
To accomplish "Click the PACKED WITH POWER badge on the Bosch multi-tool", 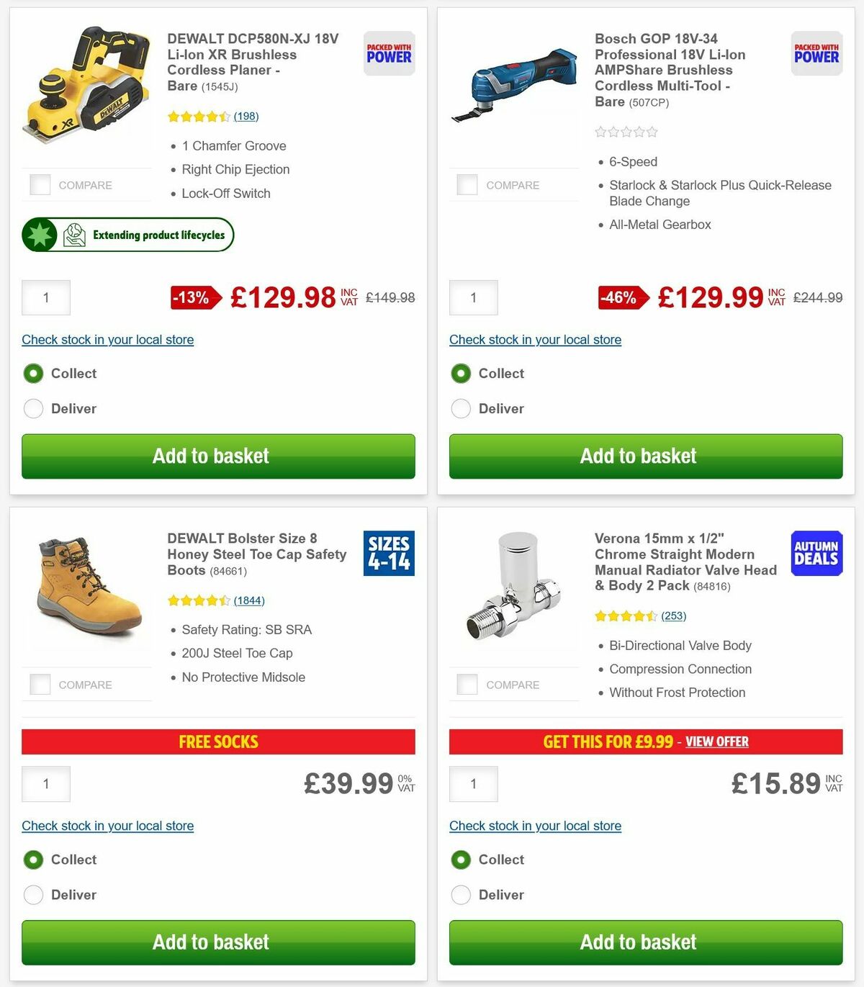I will click(x=816, y=53).
